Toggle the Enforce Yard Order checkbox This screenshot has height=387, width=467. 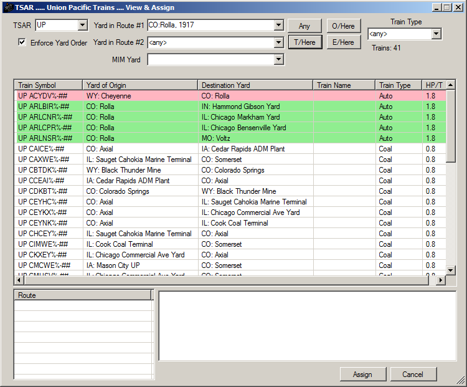tap(22, 42)
